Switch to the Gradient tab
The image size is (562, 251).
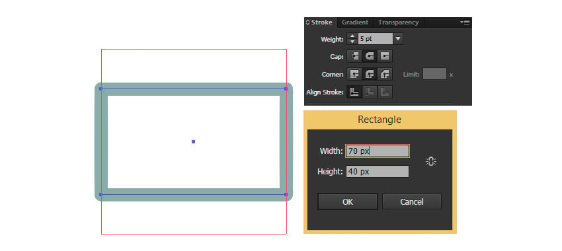[x=355, y=22]
